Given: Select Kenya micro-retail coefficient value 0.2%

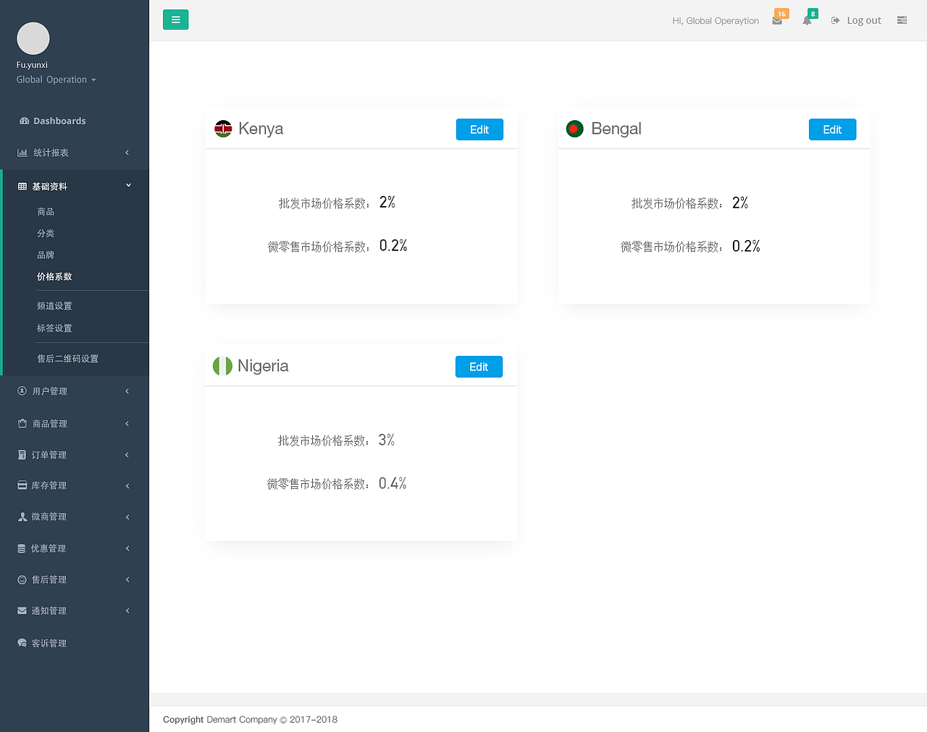Looking at the screenshot, I should tap(393, 246).
